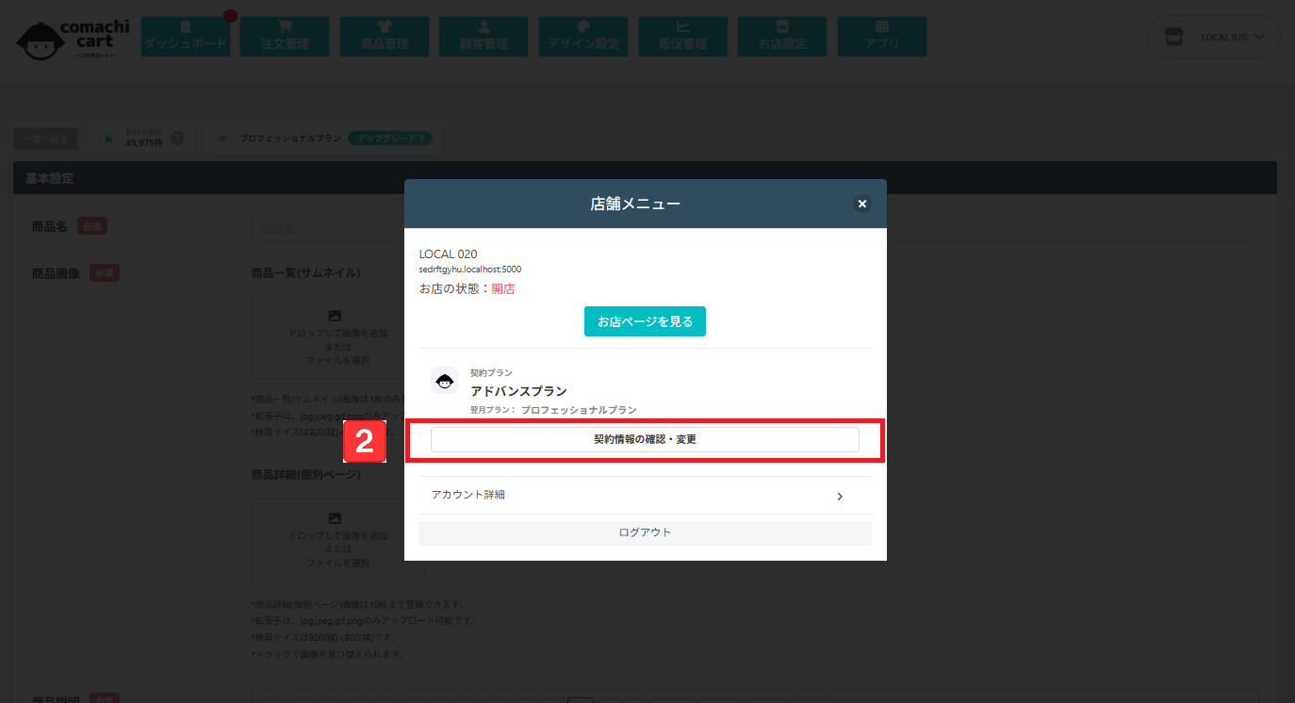This screenshot has height=703, width=1295.
Task: Open 販促管理 with the chart icon
Action: 682,36
